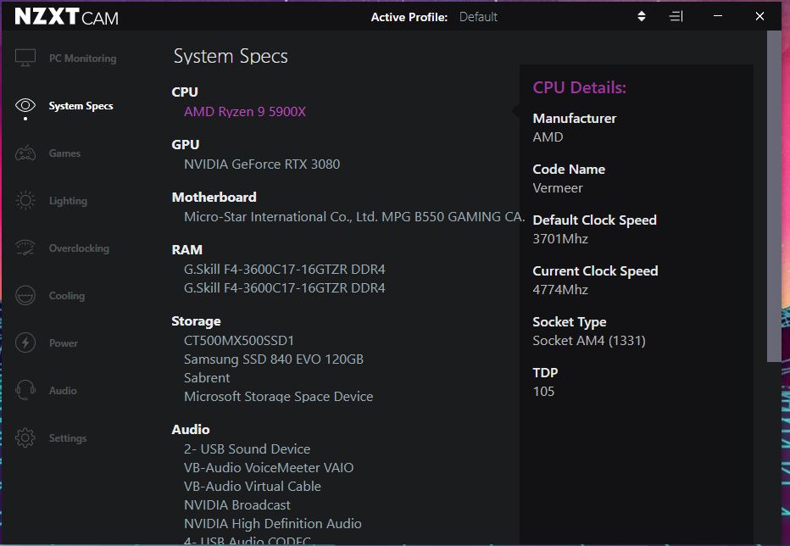The height and width of the screenshot is (546, 790).
Task: Select VB-Audio Virtual Cable entry
Action: pyautogui.click(x=253, y=486)
